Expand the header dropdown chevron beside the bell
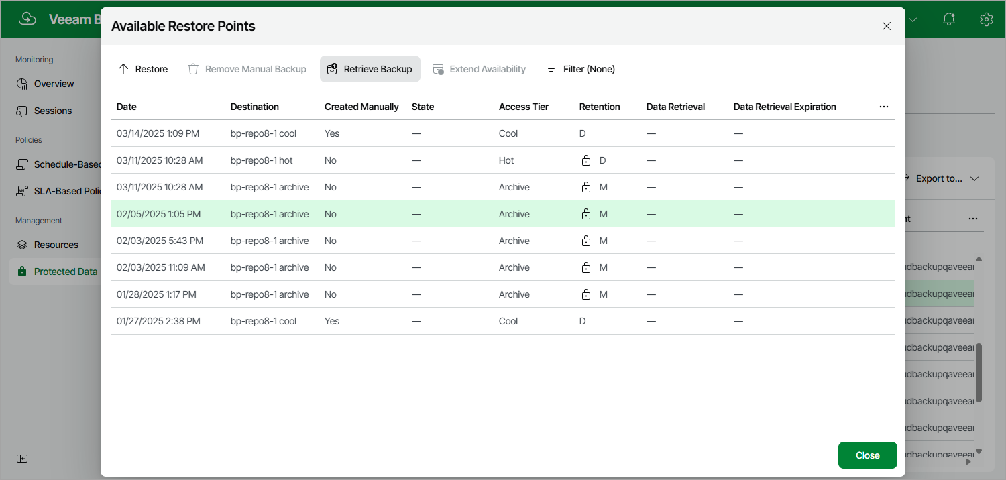The height and width of the screenshot is (480, 1006). point(912,19)
